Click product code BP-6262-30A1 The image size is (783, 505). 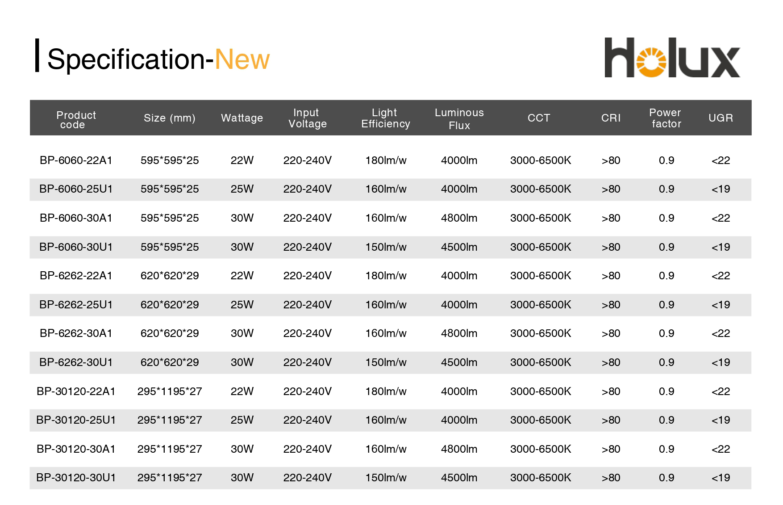pyautogui.click(x=76, y=333)
